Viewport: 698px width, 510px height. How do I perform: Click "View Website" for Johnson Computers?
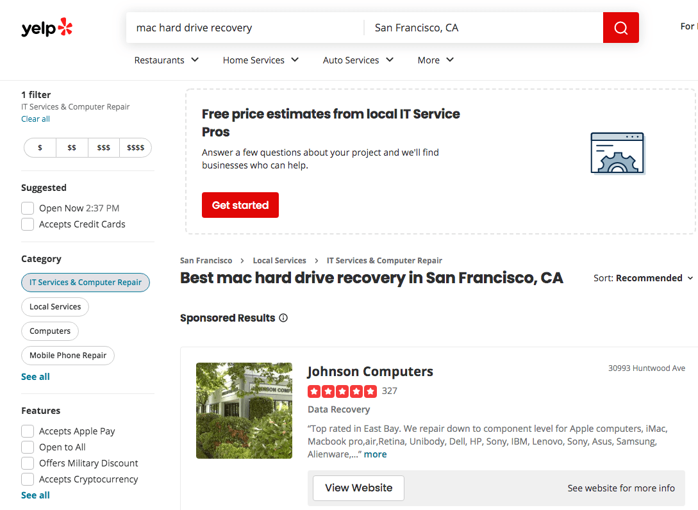click(x=358, y=488)
